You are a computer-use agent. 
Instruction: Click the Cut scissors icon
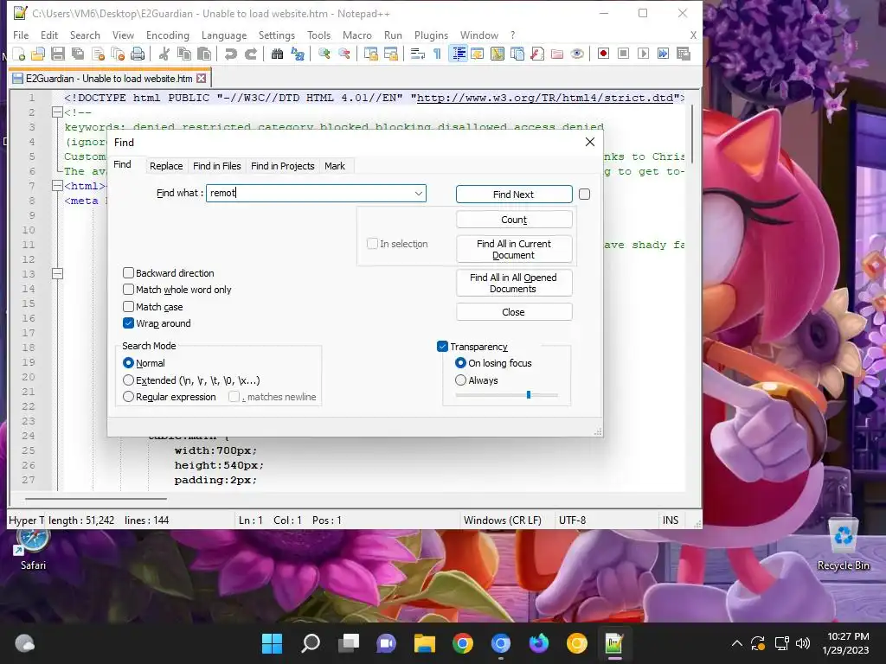click(x=164, y=54)
